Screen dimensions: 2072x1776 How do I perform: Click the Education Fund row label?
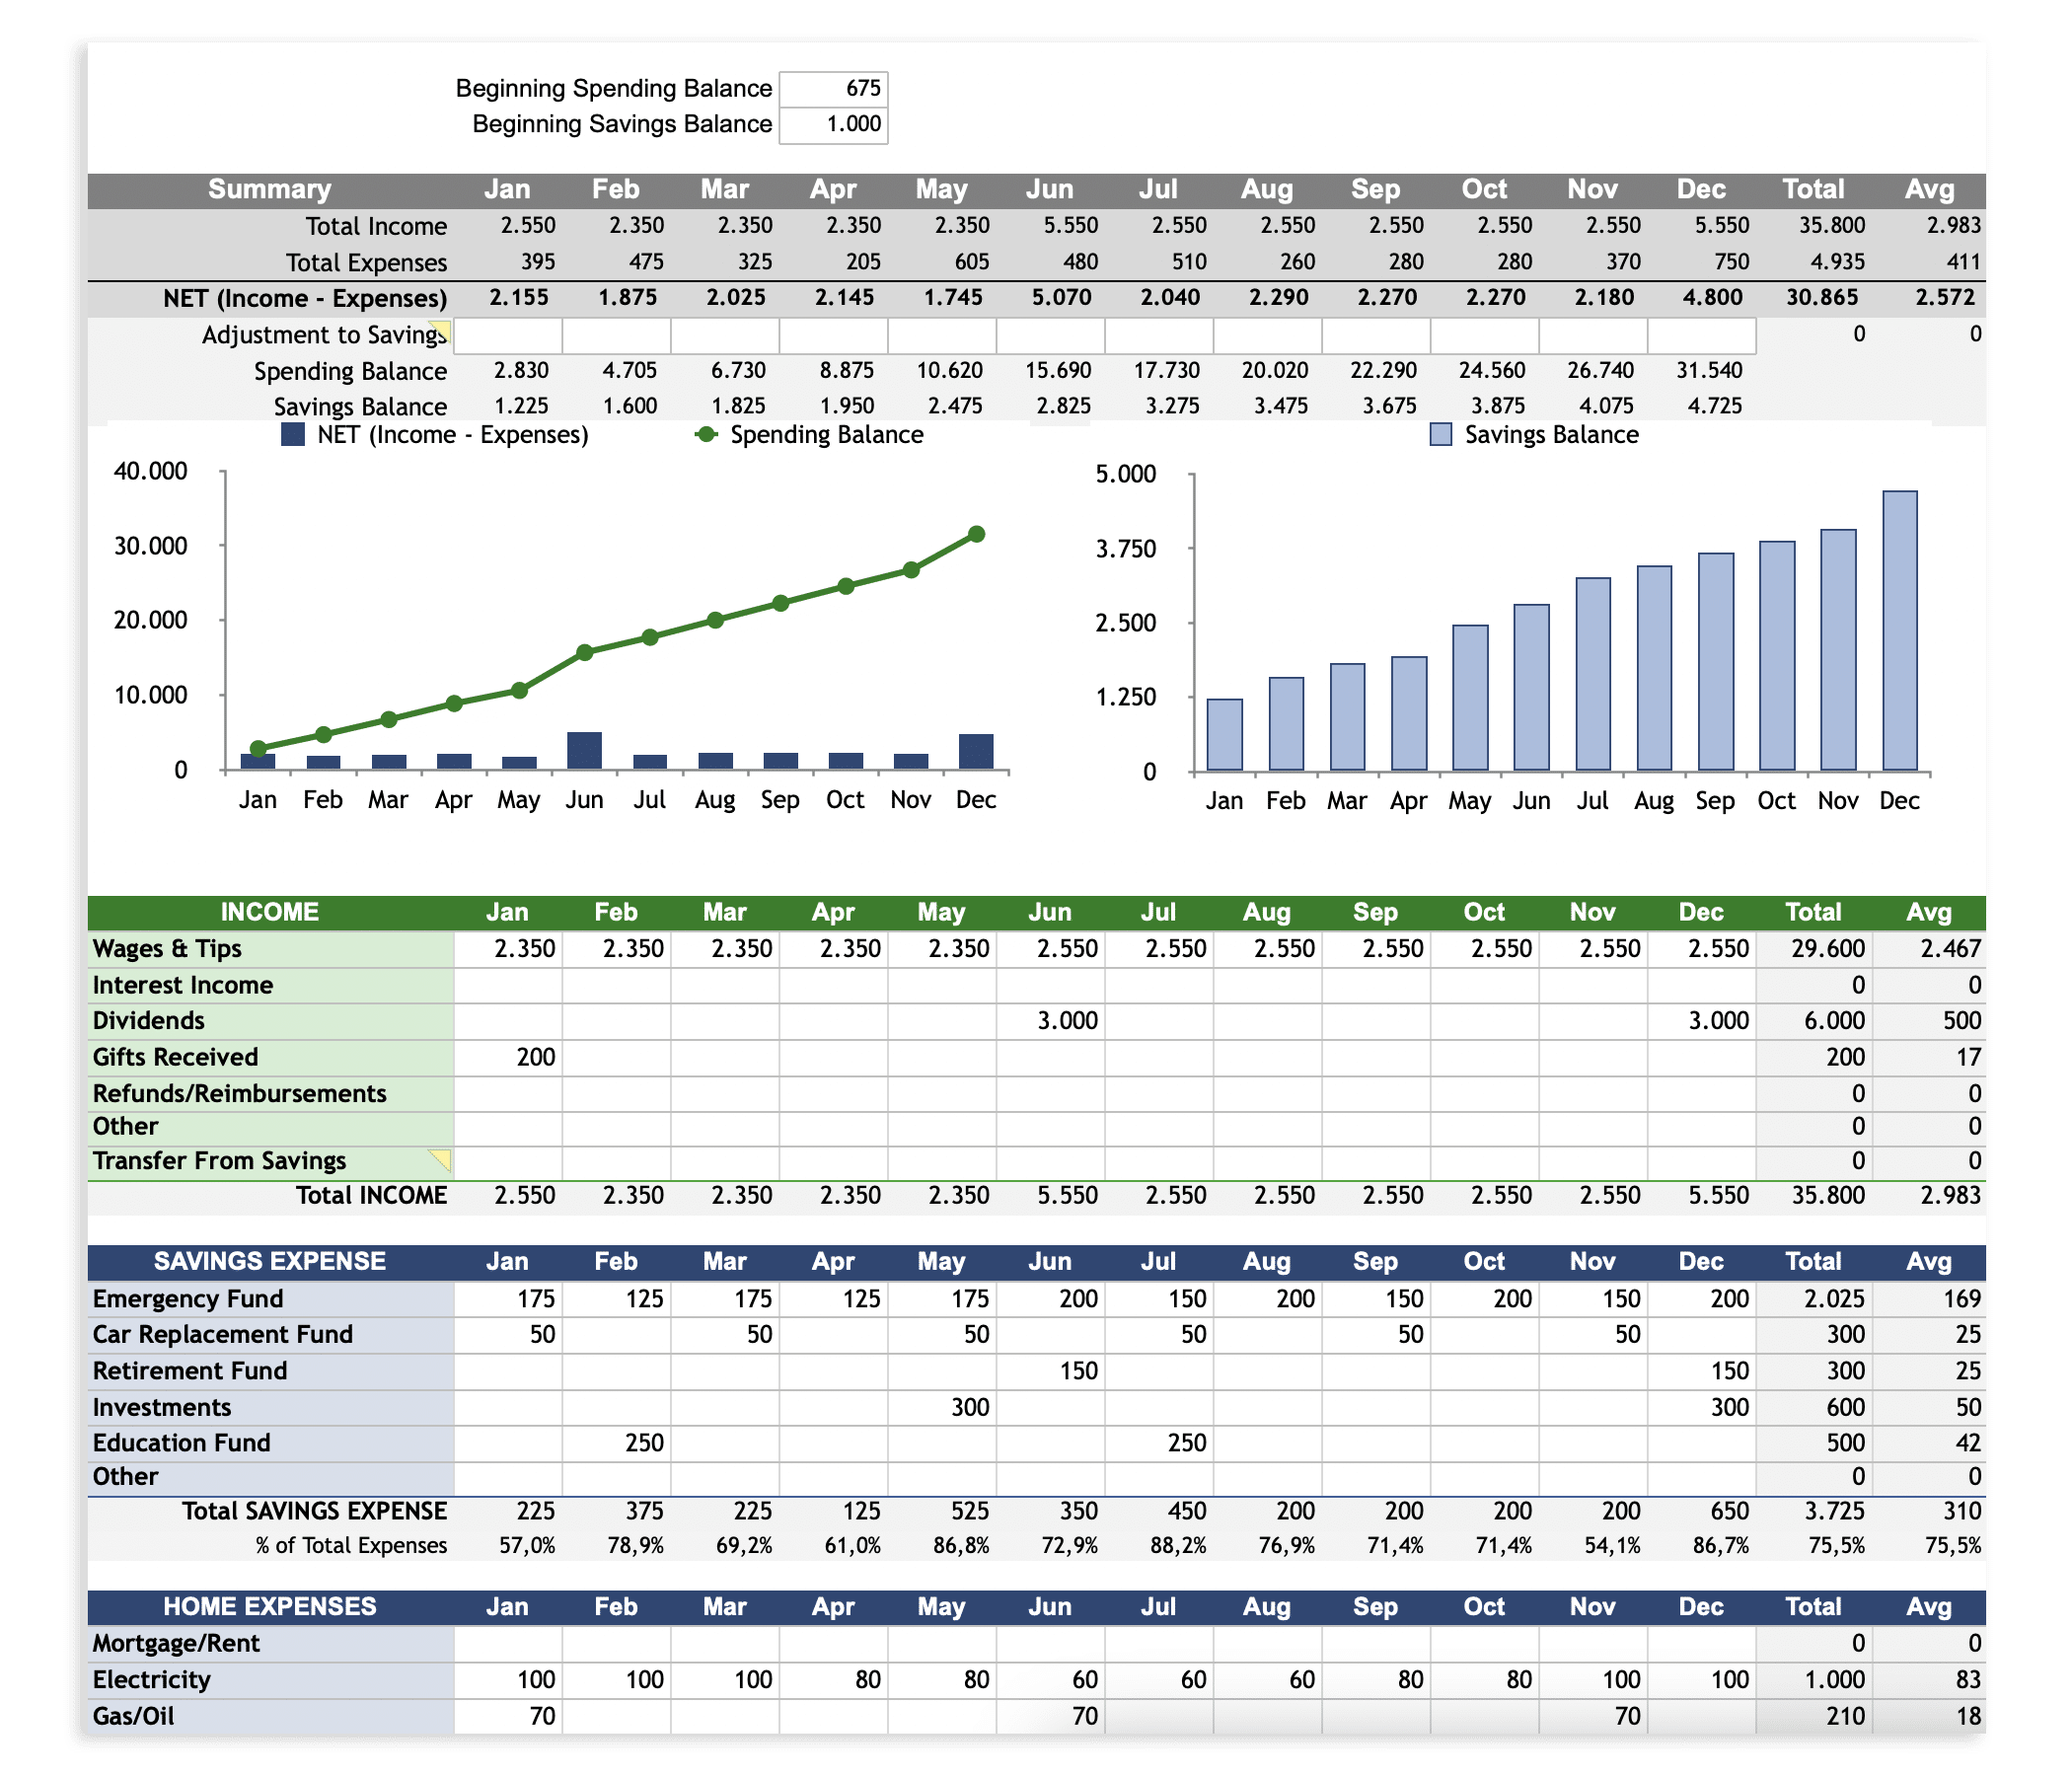point(181,1443)
